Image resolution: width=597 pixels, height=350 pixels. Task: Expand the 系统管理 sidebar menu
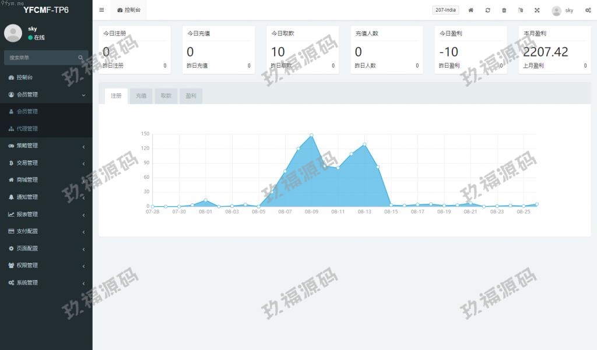(46, 282)
